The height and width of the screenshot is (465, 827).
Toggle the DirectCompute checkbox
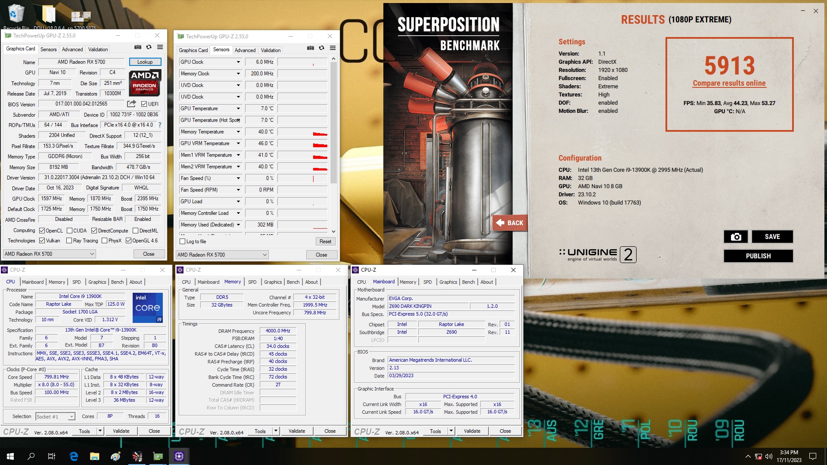(x=94, y=231)
